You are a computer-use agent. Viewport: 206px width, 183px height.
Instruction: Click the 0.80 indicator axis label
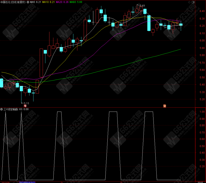202,125
